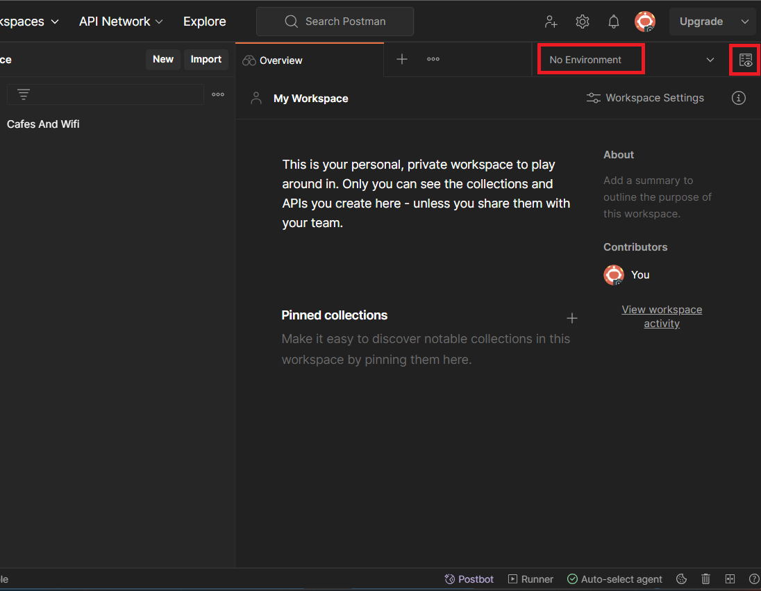Image resolution: width=761 pixels, height=591 pixels.
Task: Expand the API Network menu
Action: click(x=121, y=22)
